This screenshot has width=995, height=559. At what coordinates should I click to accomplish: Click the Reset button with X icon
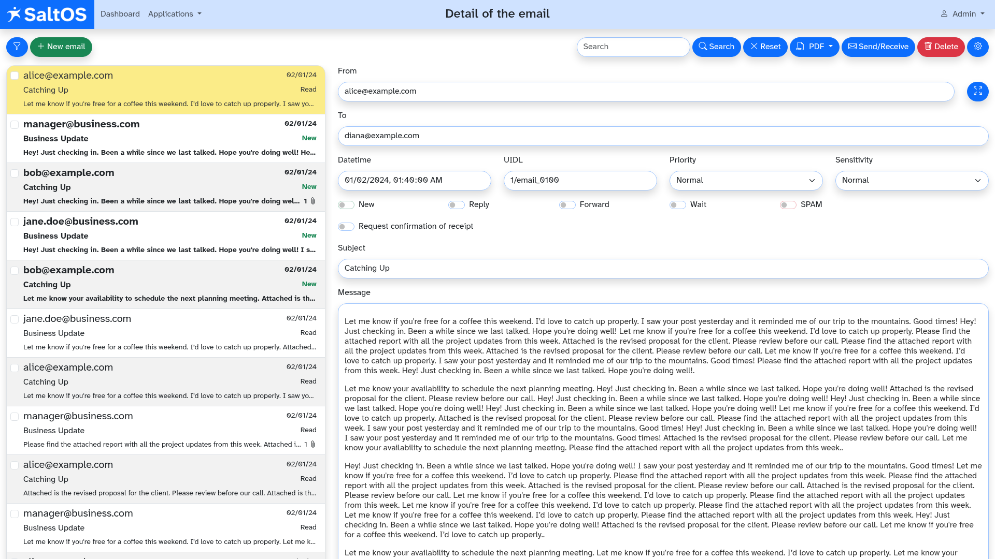click(x=765, y=47)
